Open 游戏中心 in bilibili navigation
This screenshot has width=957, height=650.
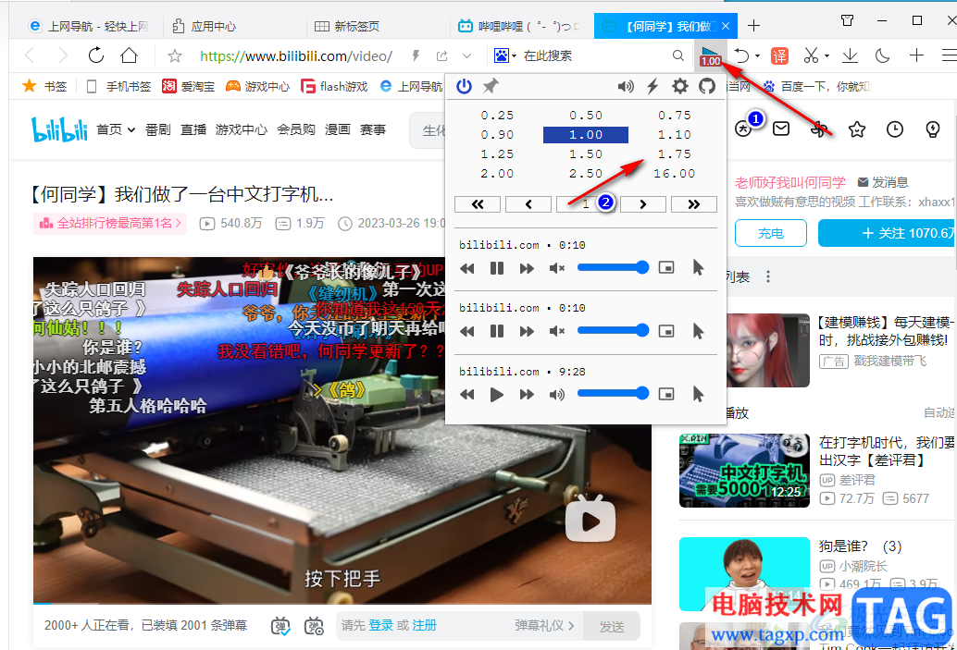241,129
